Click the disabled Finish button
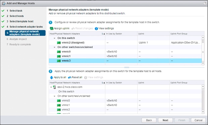Viewport: 208px width, 125px height. (182, 120)
